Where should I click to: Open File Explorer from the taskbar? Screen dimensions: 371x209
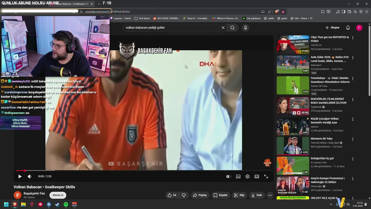[23, 204]
